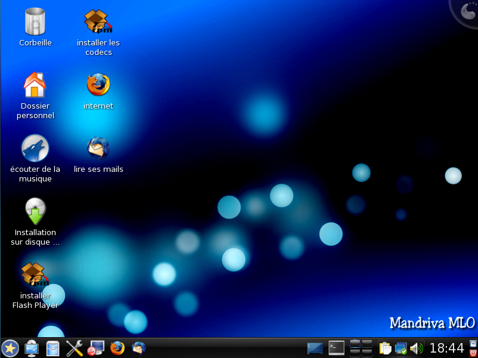
Task: Mute sound via the speaker tray icon
Action: point(416,347)
